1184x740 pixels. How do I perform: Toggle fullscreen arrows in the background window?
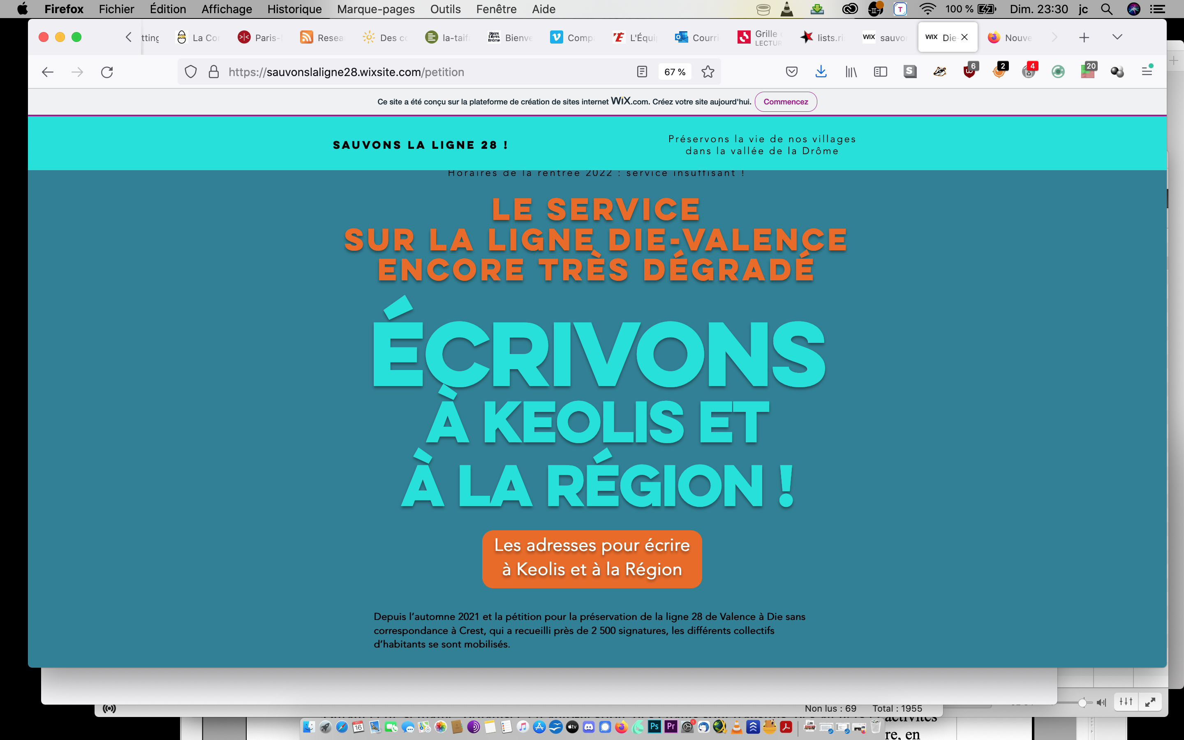[1150, 701]
